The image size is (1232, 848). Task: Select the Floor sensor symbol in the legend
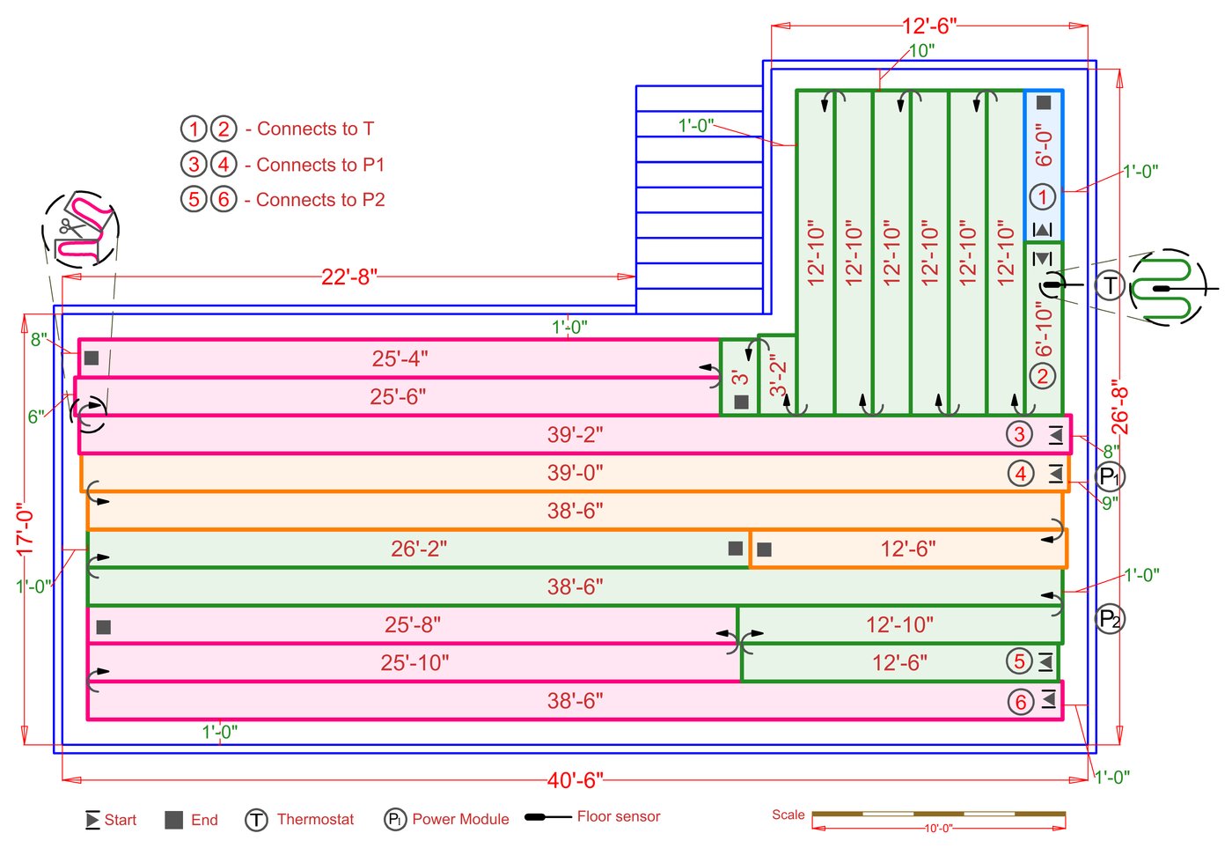pyautogui.click(x=547, y=817)
